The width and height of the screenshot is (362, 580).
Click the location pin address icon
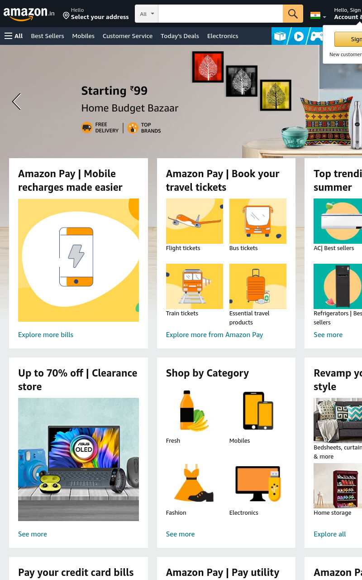66,16
